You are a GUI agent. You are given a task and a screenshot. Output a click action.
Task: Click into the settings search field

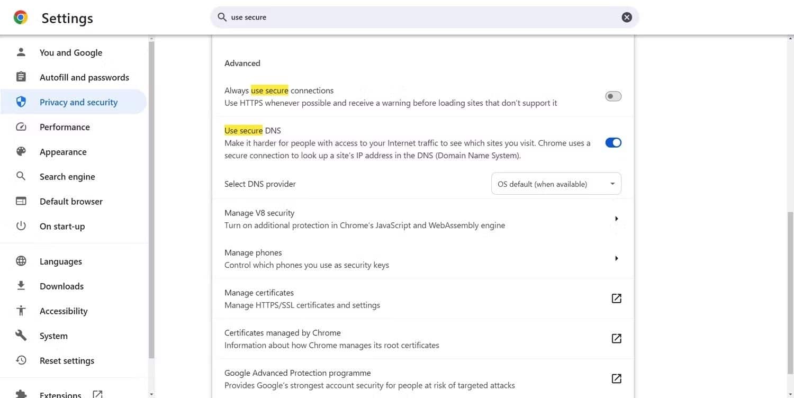423,17
